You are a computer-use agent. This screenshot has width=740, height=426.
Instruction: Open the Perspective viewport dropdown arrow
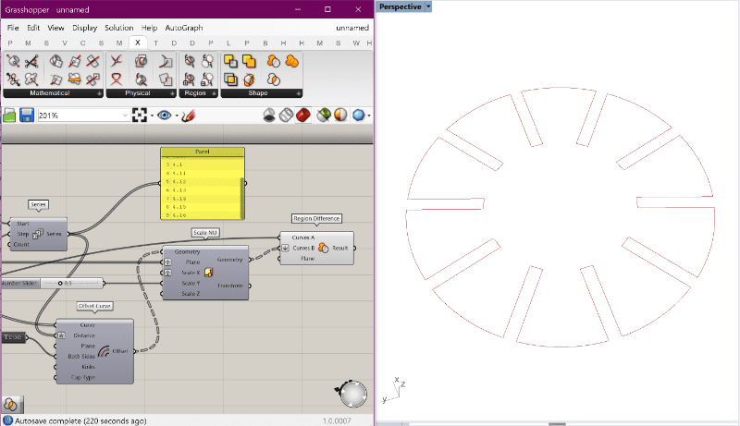(428, 6)
